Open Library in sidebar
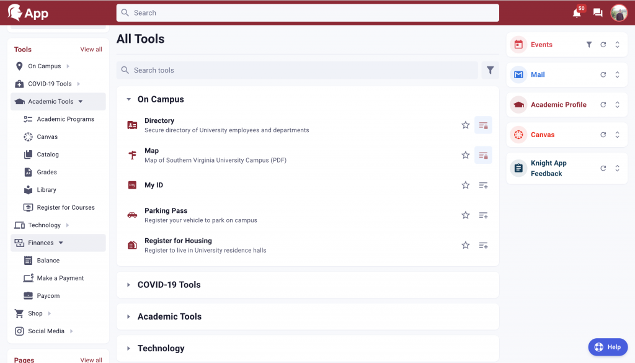Screen dimensions: 635x363 pos(40,190)
